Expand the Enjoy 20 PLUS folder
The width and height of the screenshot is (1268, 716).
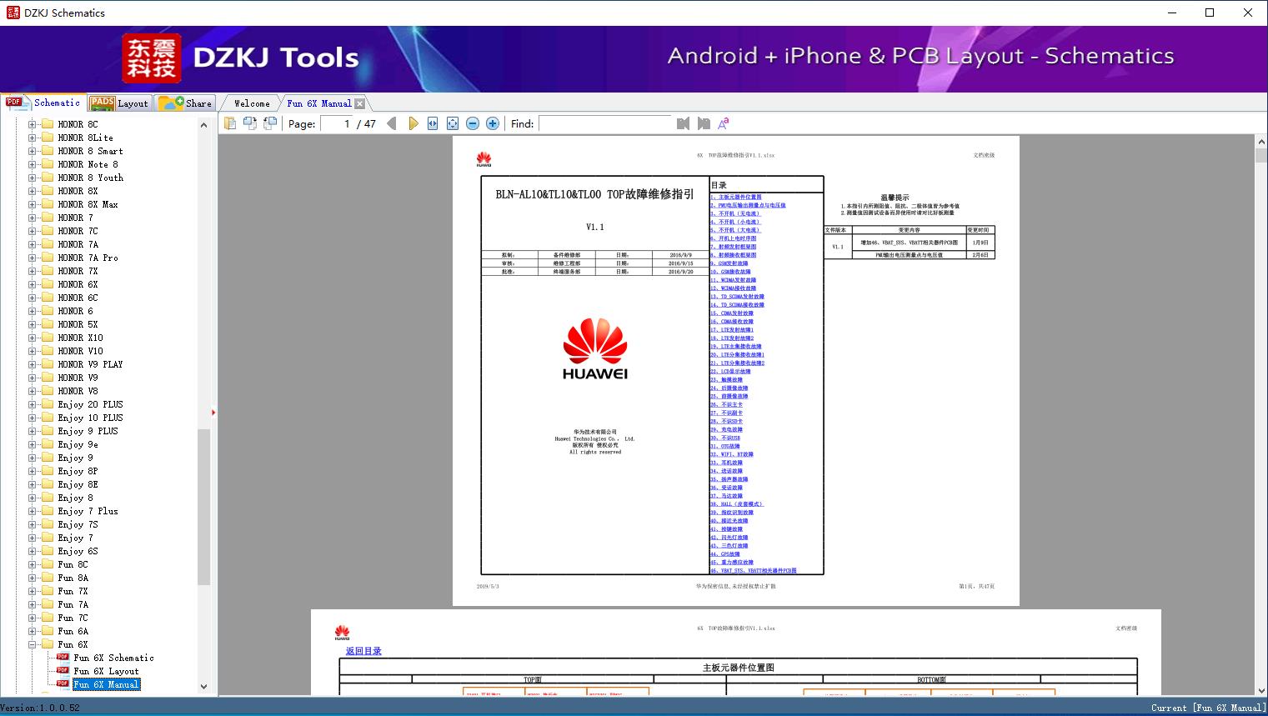point(32,404)
